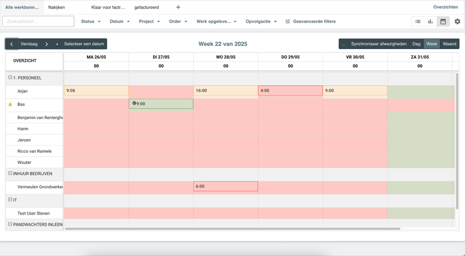Select the Test User Steven row
This screenshot has height=256, width=465.
pyautogui.click(x=35, y=213)
